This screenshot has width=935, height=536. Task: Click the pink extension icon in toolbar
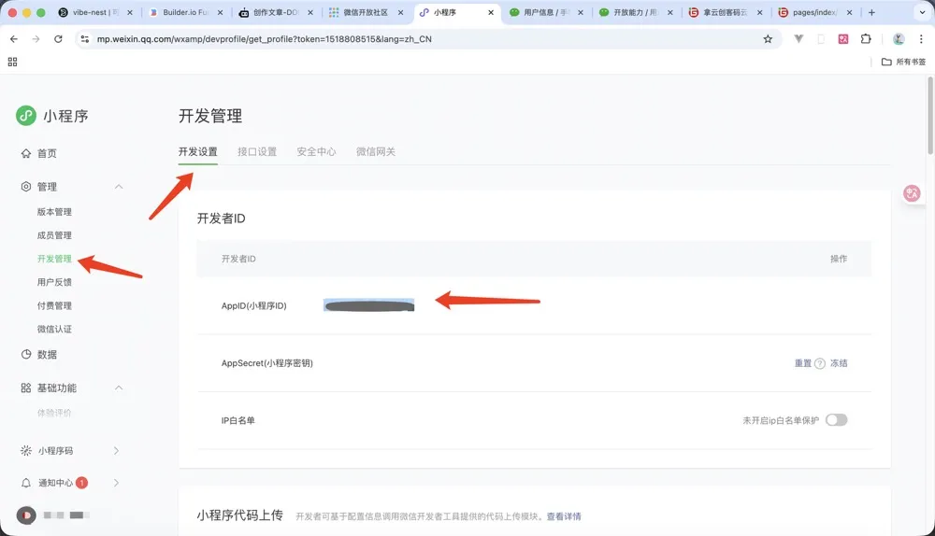pyautogui.click(x=843, y=38)
